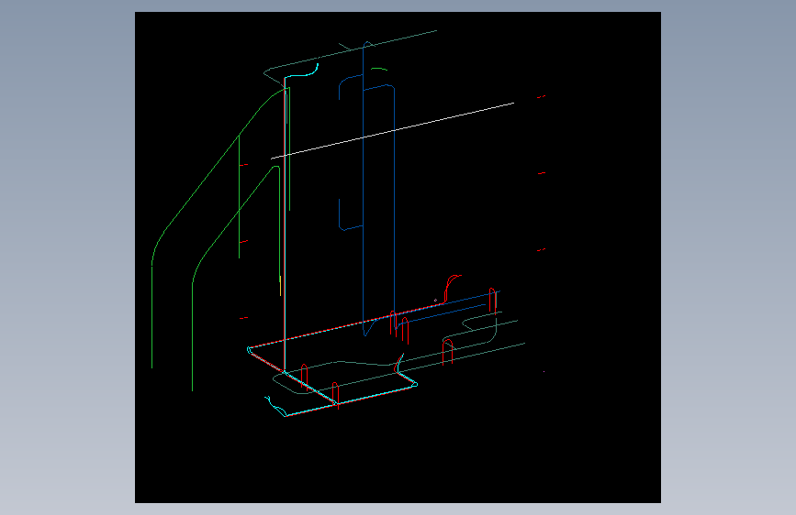Select the large red arc above blue rail
Viewport: 796px width, 515px height.
[453, 289]
